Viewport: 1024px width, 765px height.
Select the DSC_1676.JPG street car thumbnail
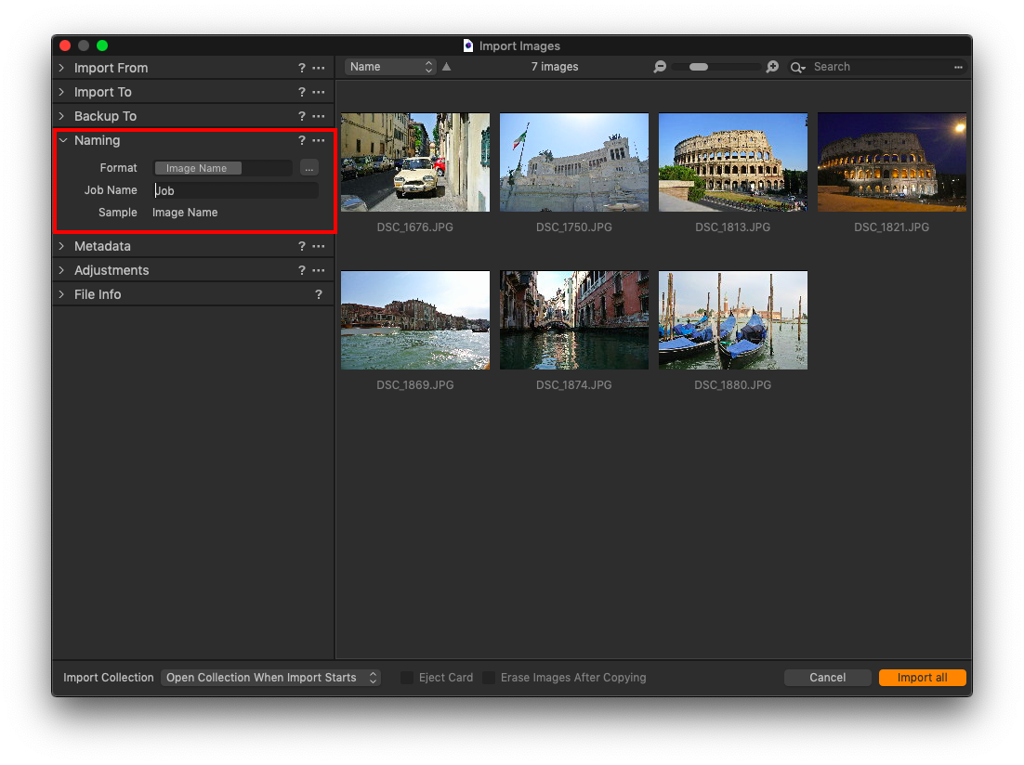[415, 162]
